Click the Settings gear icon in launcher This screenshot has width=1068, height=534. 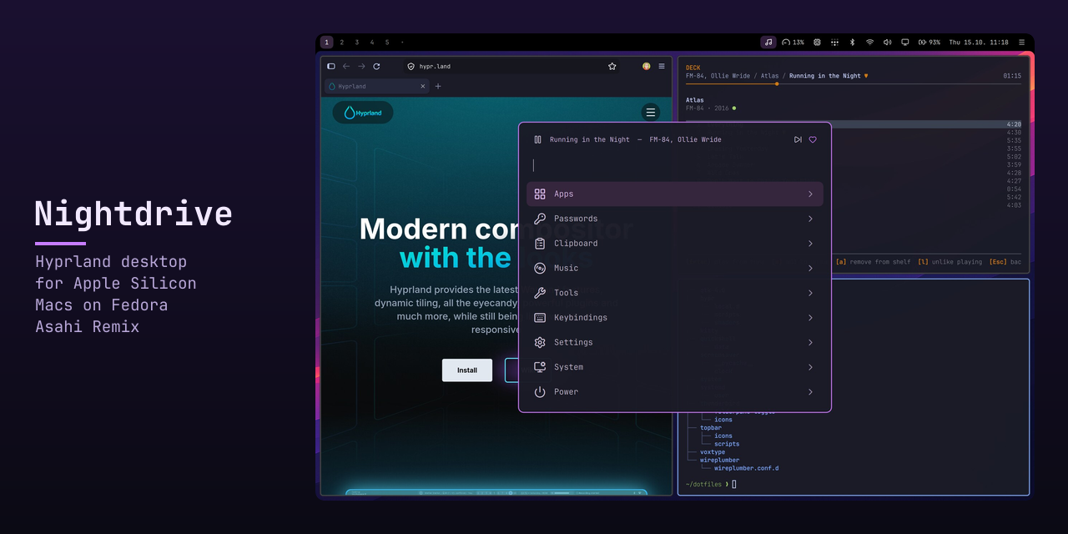(540, 342)
